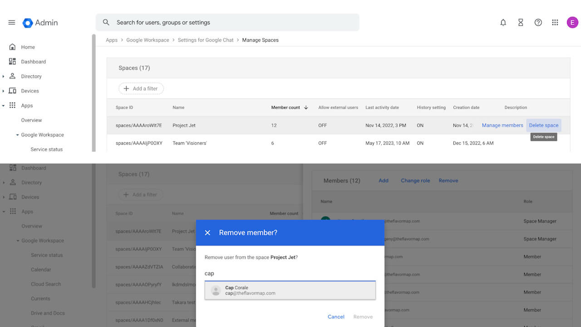Click the search magnifier icon

click(106, 22)
